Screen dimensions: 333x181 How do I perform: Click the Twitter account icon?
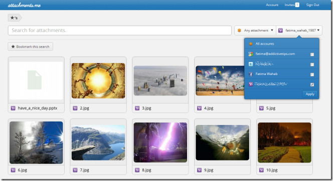(251, 64)
